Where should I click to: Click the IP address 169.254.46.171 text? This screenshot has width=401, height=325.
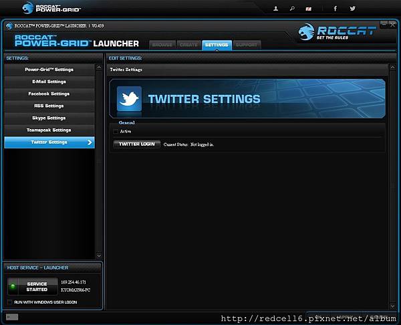74,282
